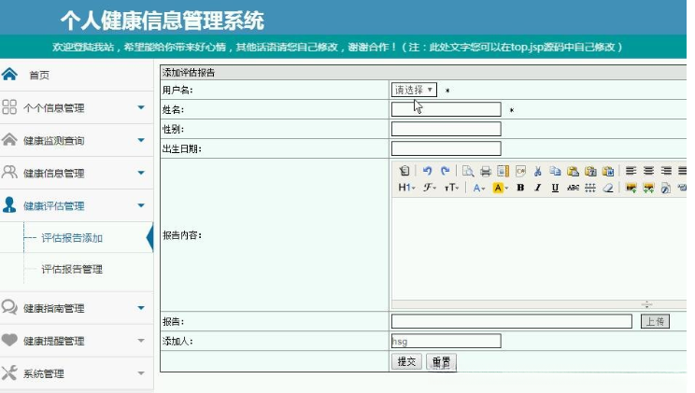Submit form with 提交 button

[406, 361]
